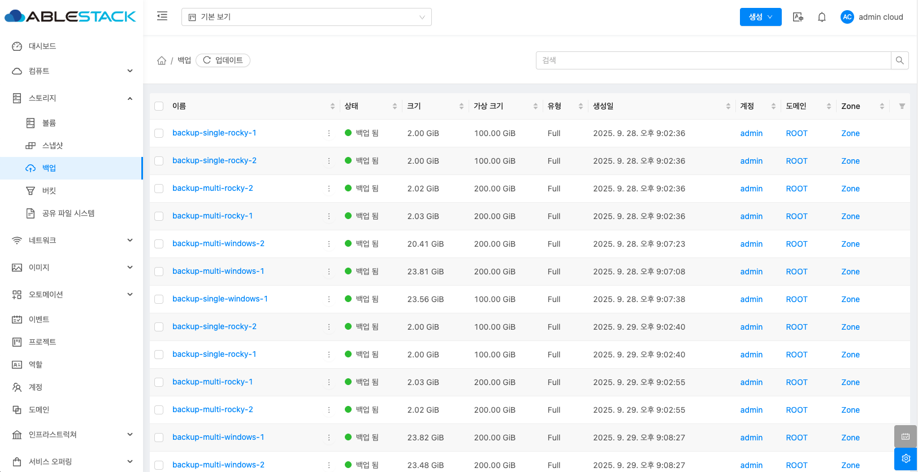Open the notifications bell
This screenshot has width=918, height=472.
(822, 17)
